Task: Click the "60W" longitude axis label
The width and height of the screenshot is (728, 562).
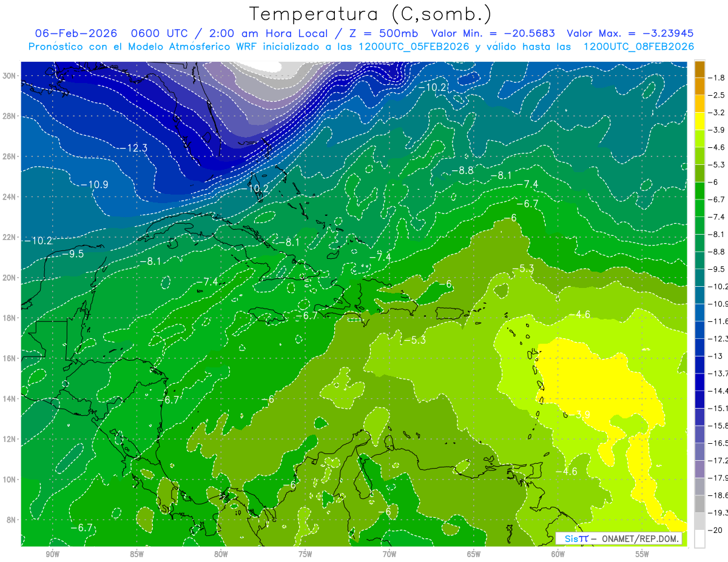Action: [x=558, y=555]
